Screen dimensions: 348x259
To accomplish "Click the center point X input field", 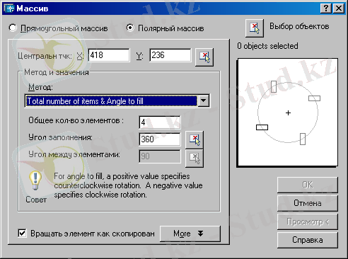I will [109, 55].
